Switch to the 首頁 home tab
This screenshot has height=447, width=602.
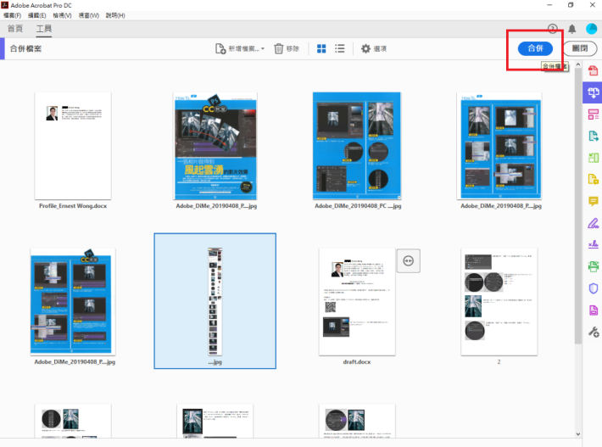[15, 29]
